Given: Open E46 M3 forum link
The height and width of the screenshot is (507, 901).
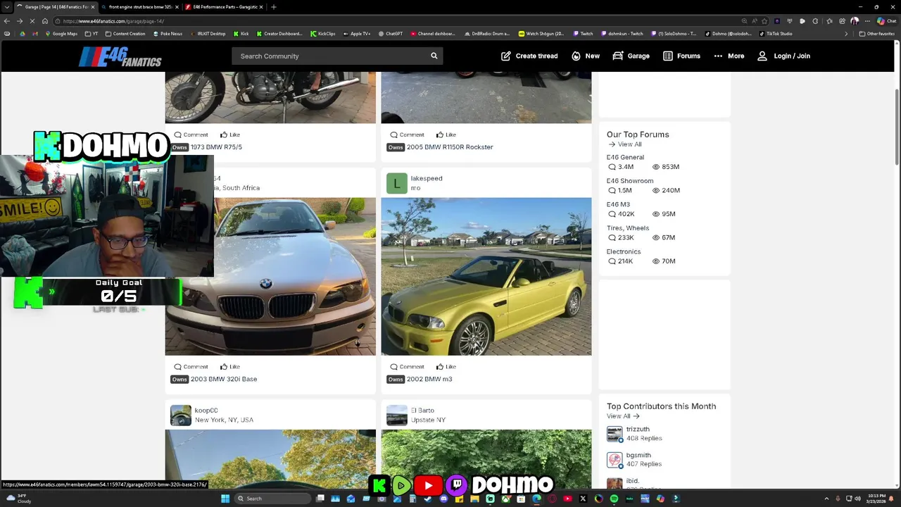Looking at the screenshot, I should [x=618, y=204].
